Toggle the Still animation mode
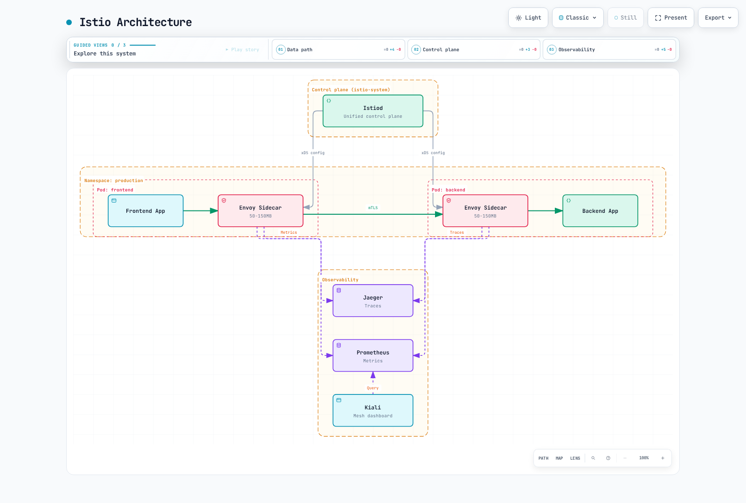Viewport: 746px width, 503px height. click(626, 18)
